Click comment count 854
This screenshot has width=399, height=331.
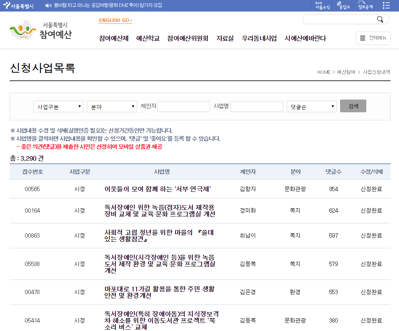pyautogui.click(x=333, y=189)
